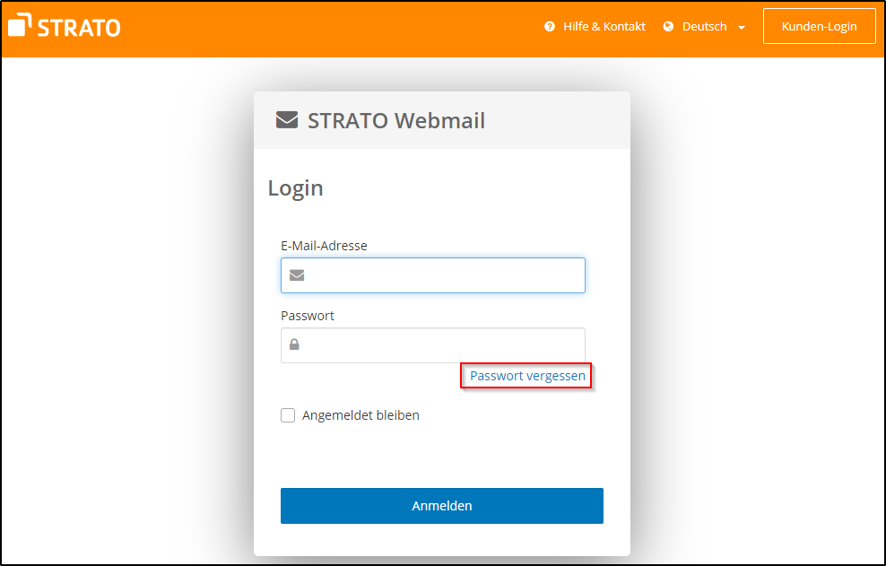Enable the Angemeldet bleiben checkbox
The height and width of the screenshot is (566, 886).
(x=288, y=414)
